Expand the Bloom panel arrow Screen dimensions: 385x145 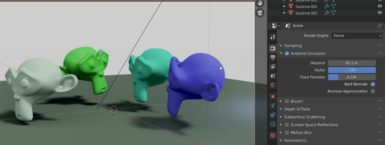pyautogui.click(x=281, y=101)
